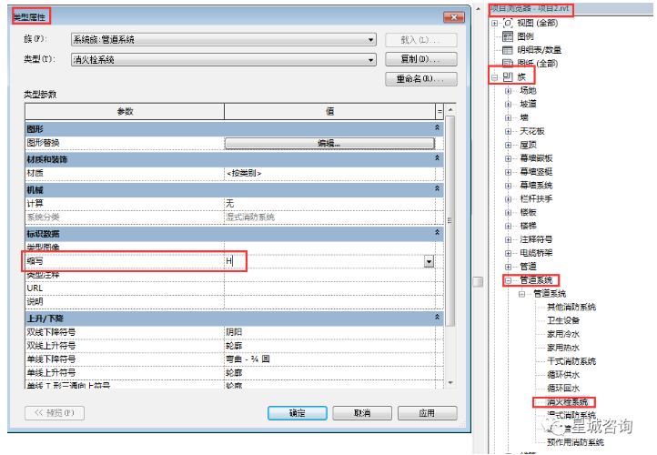Expand the 天花板 family node
The image size is (657, 455).
[509, 132]
